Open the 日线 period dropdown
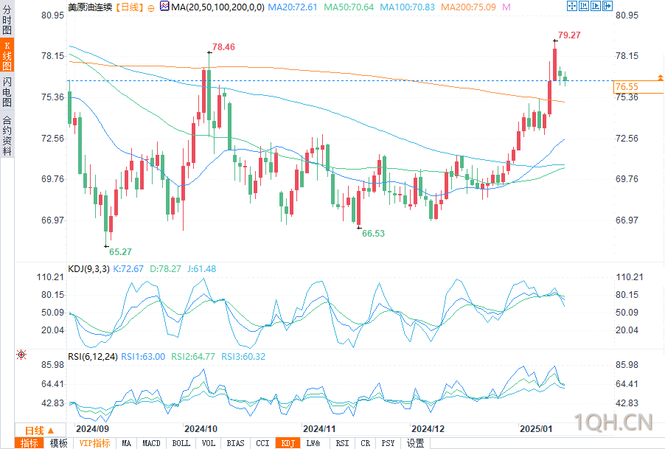This screenshot has height=449, width=665. (39, 431)
